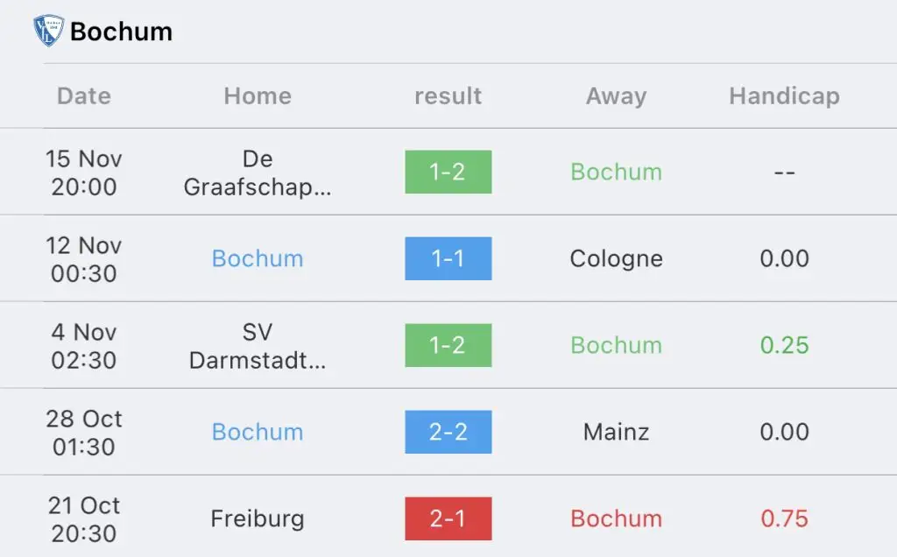Open the blue 2-2 Mainz result

tap(448, 432)
